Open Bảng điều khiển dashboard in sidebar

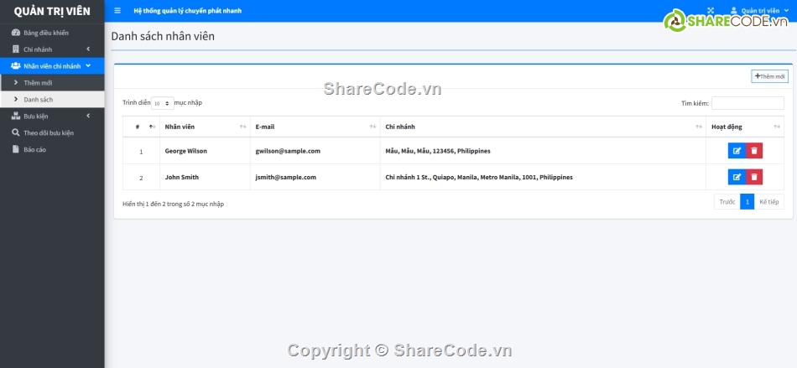(46, 33)
